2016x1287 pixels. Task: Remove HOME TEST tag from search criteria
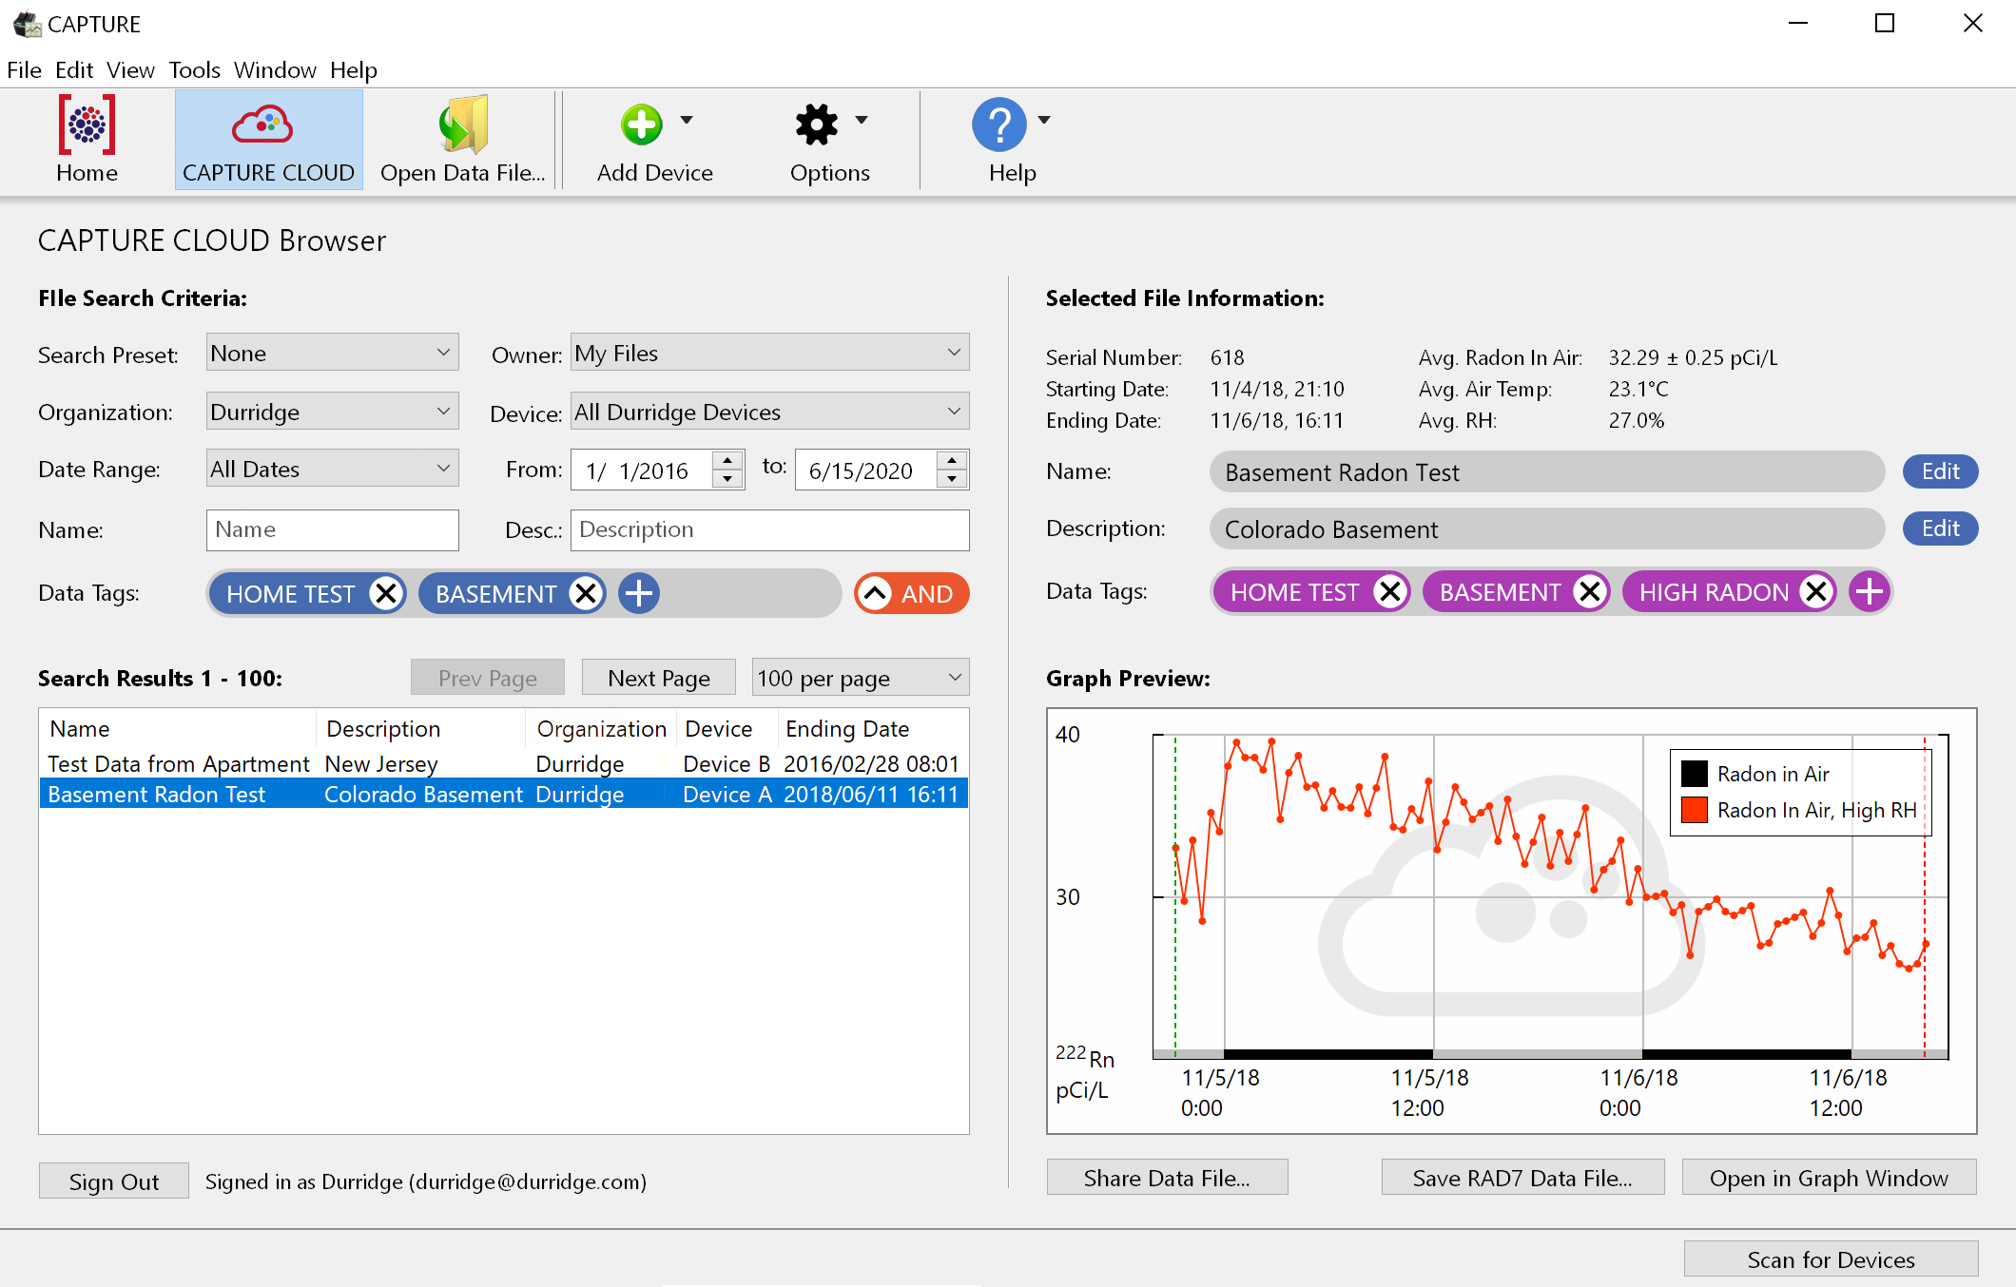[x=386, y=593]
